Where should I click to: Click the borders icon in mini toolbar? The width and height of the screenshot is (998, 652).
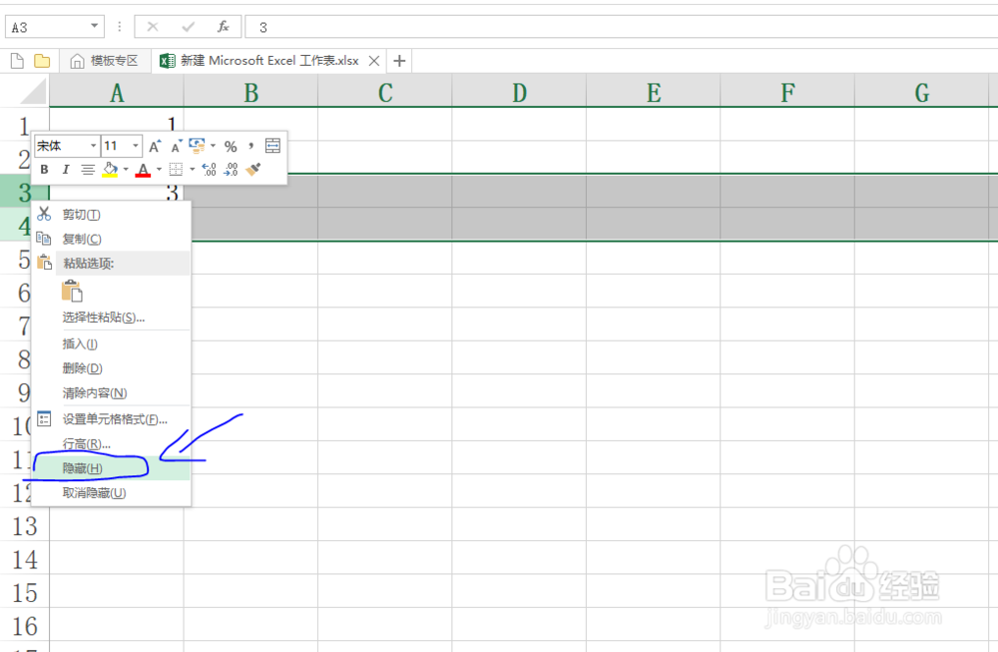click(x=176, y=170)
